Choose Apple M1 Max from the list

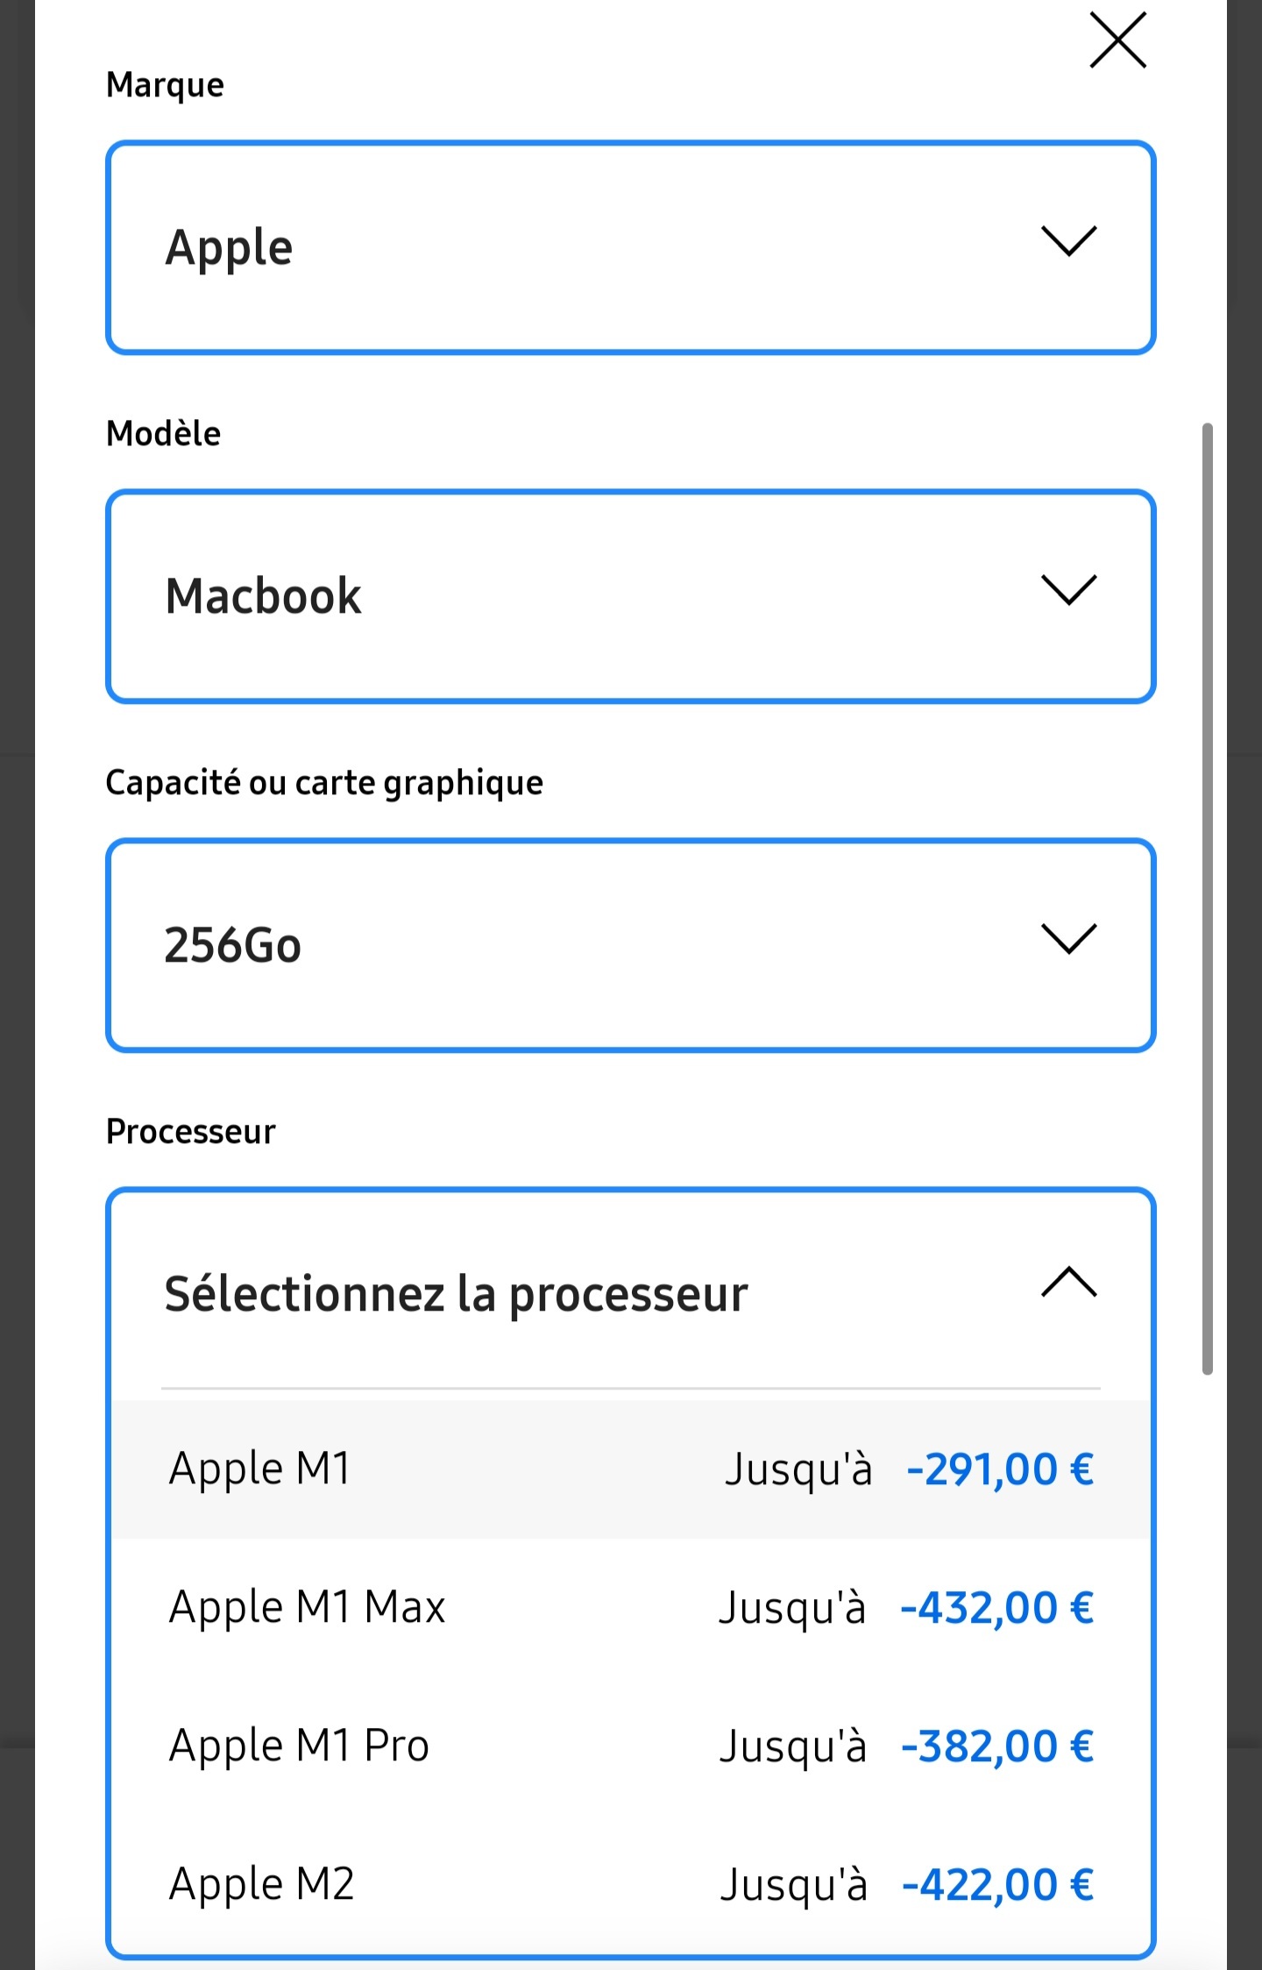point(307,1607)
